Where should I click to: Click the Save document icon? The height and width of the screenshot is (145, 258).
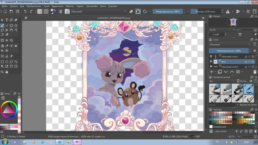[17, 12]
